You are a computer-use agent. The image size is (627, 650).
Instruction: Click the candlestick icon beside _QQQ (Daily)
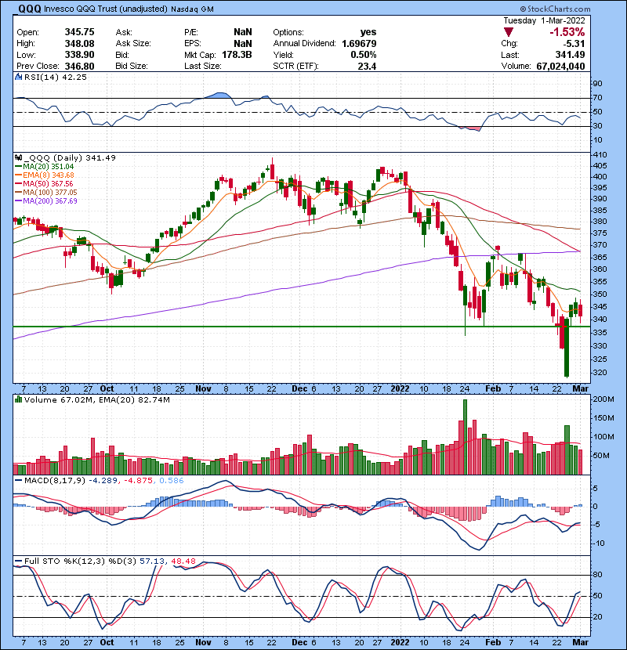(x=18, y=157)
